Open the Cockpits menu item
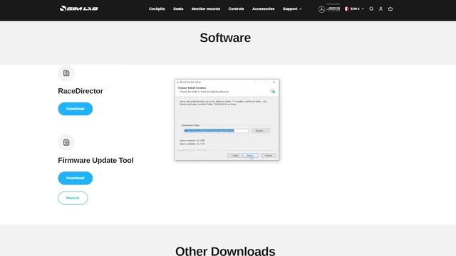Image resolution: width=456 pixels, height=256 pixels. point(157,9)
